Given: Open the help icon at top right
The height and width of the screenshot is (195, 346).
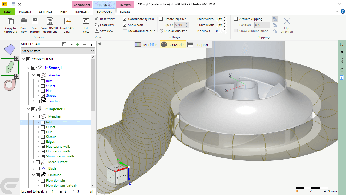Looking at the screenshot, I should pyautogui.click(x=342, y=11).
